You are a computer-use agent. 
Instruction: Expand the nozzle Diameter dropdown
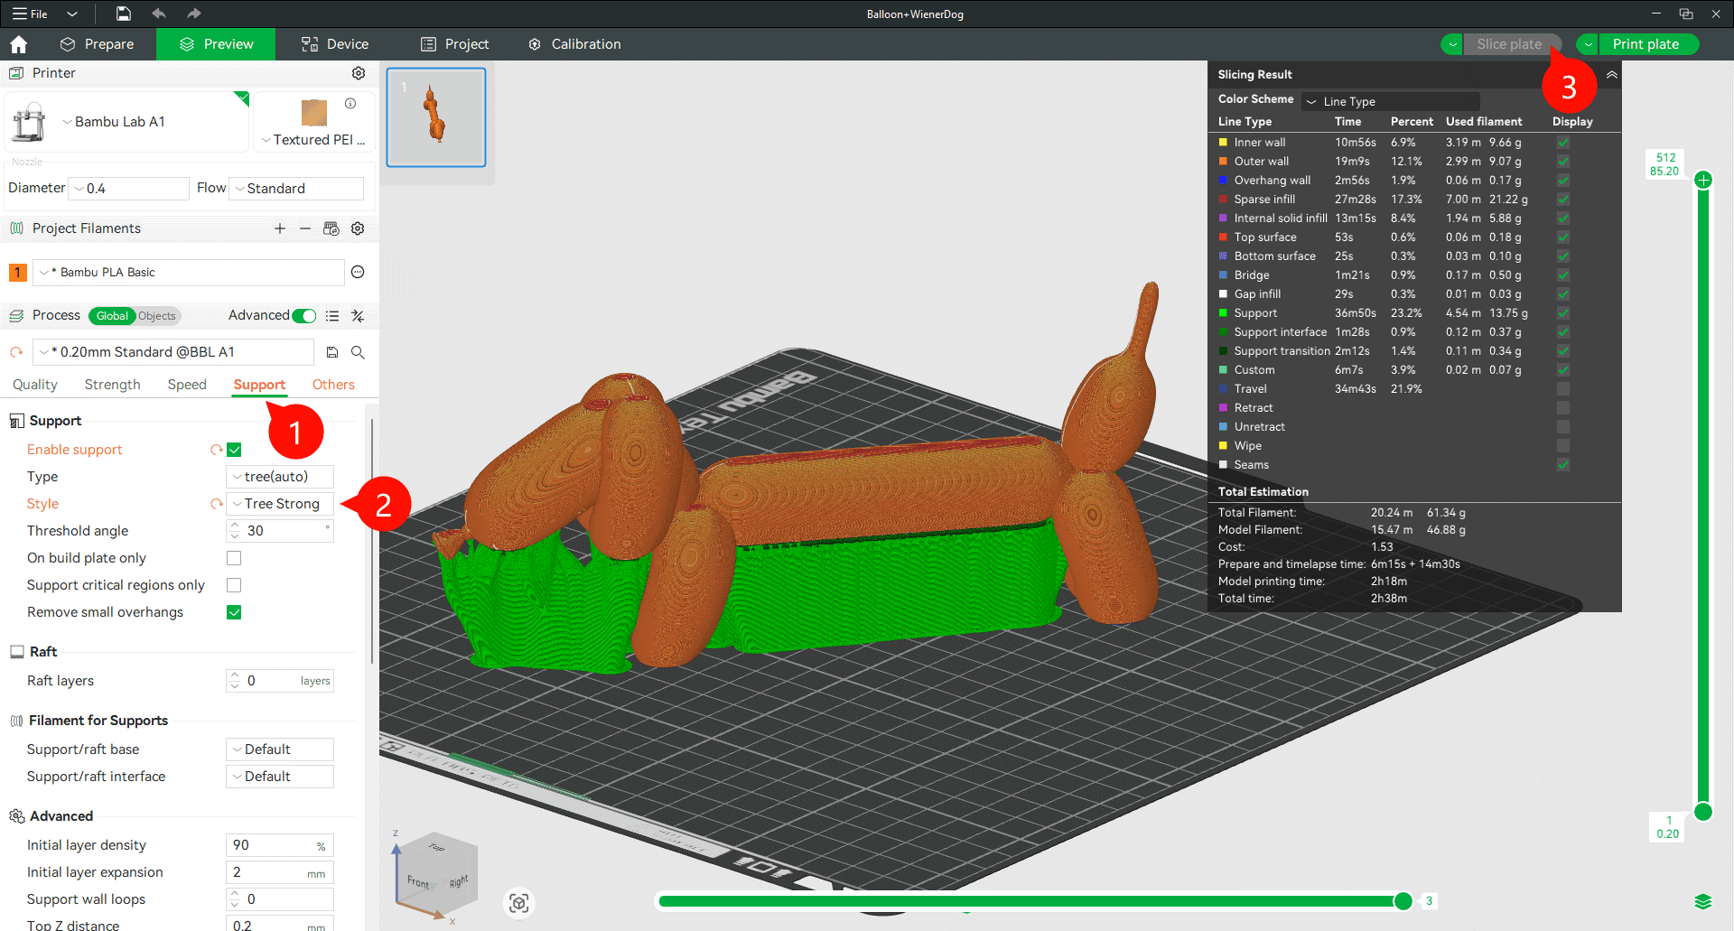(129, 189)
